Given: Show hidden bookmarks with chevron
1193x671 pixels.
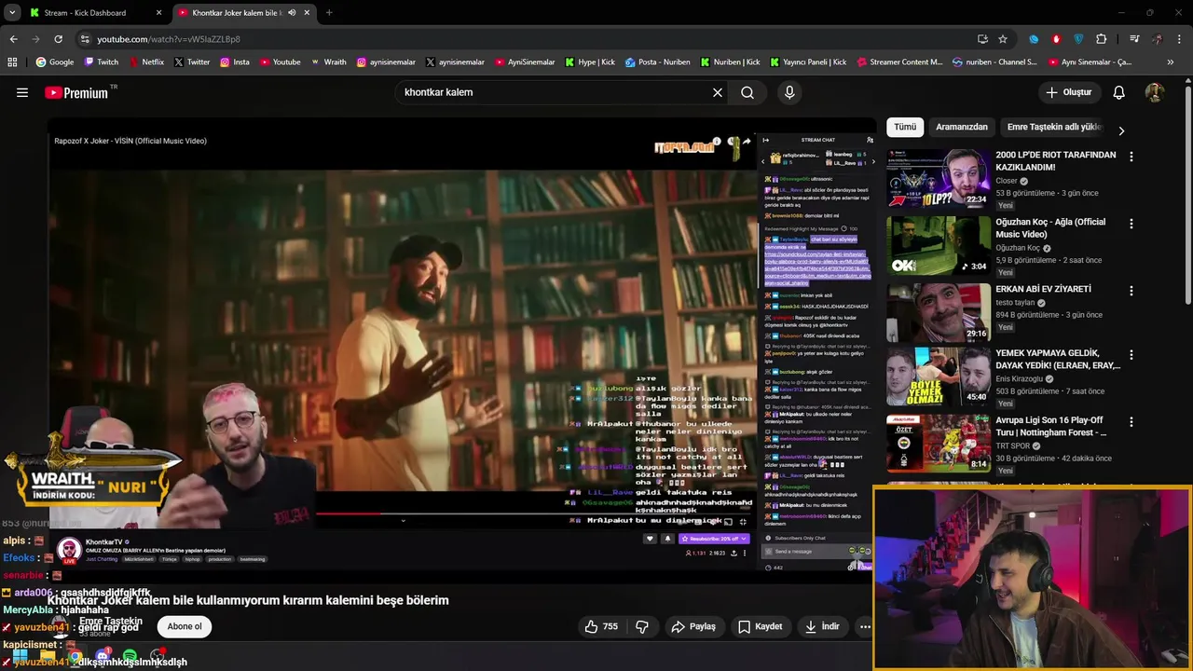Looking at the screenshot, I should pos(1171,62).
